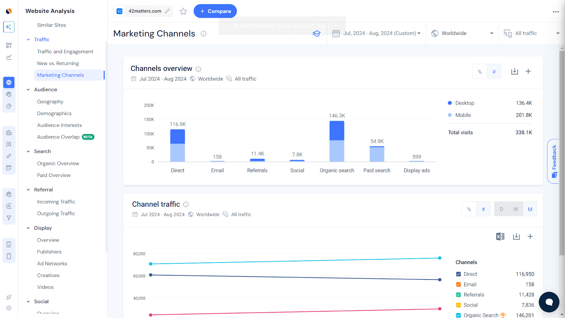The image size is (565, 318).
Task: Switch Channels overview to percentage view
Action: (x=480, y=72)
